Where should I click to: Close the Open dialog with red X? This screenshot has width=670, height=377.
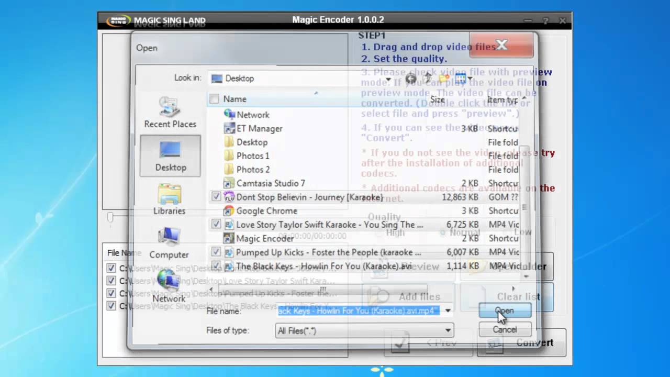tap(501, 45)
